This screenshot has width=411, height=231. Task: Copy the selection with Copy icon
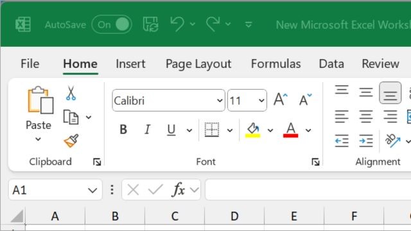click(71, 117)
